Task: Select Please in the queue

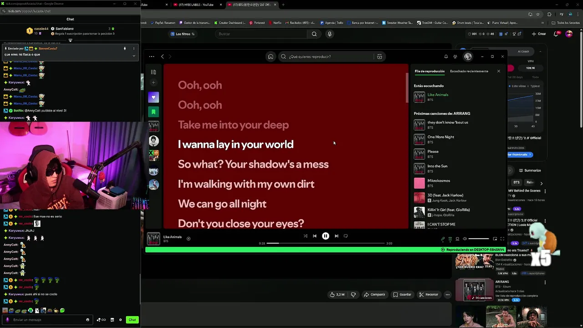Action: (457, 154)
